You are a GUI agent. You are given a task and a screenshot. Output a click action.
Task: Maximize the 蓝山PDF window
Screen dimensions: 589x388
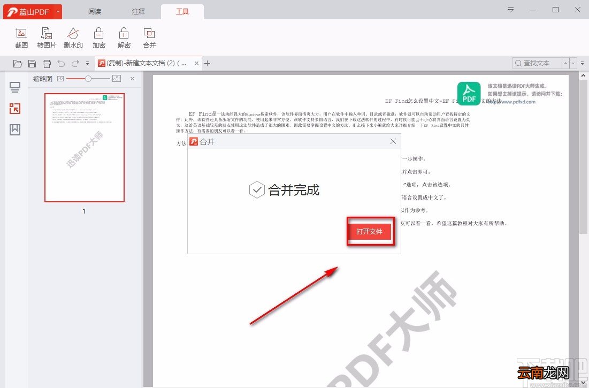click(x=556, y=10)
